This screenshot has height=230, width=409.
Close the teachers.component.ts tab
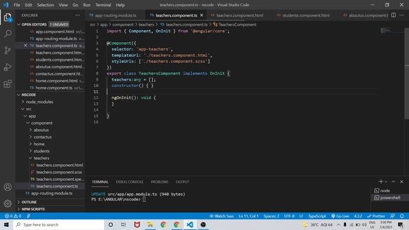pos(202,15)
